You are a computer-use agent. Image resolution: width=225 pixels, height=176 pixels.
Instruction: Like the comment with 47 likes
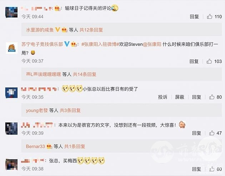tap(212, 133)
